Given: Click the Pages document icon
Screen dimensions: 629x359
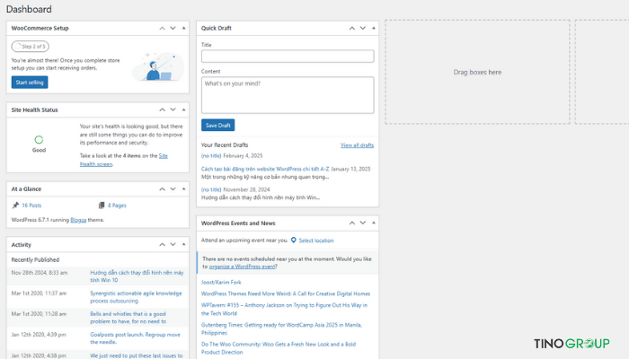Looking at the screenshot, I should (102, 206).
